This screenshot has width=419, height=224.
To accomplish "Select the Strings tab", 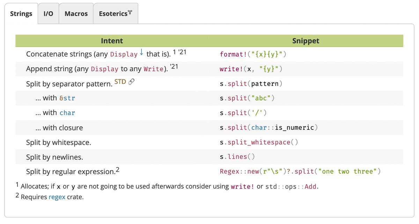I will (x=21, y=14).
